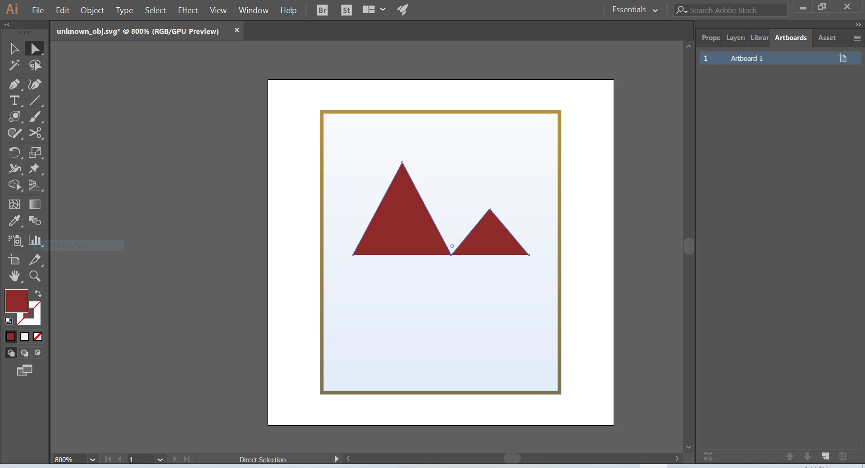Close the unknown_obj.svg document tab
The image size is (865, 468).
pyautogui.click(x=237, y=30)
